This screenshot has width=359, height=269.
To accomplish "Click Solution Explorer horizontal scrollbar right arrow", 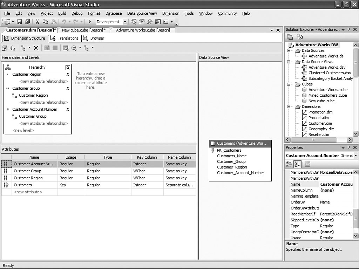I will tap(350, 139).
